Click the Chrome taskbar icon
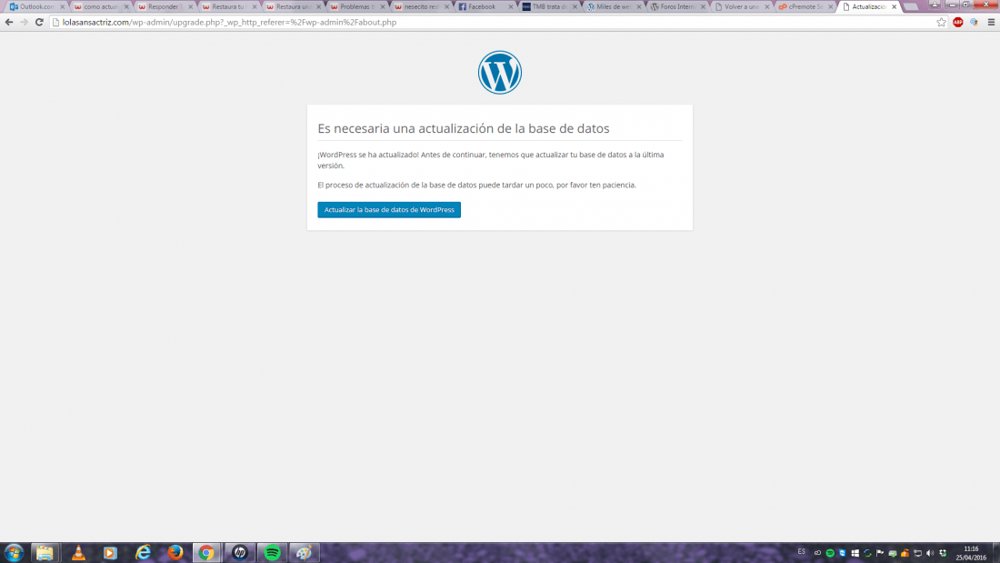Viewport: 1000px width, 563px height. (206, 553)
